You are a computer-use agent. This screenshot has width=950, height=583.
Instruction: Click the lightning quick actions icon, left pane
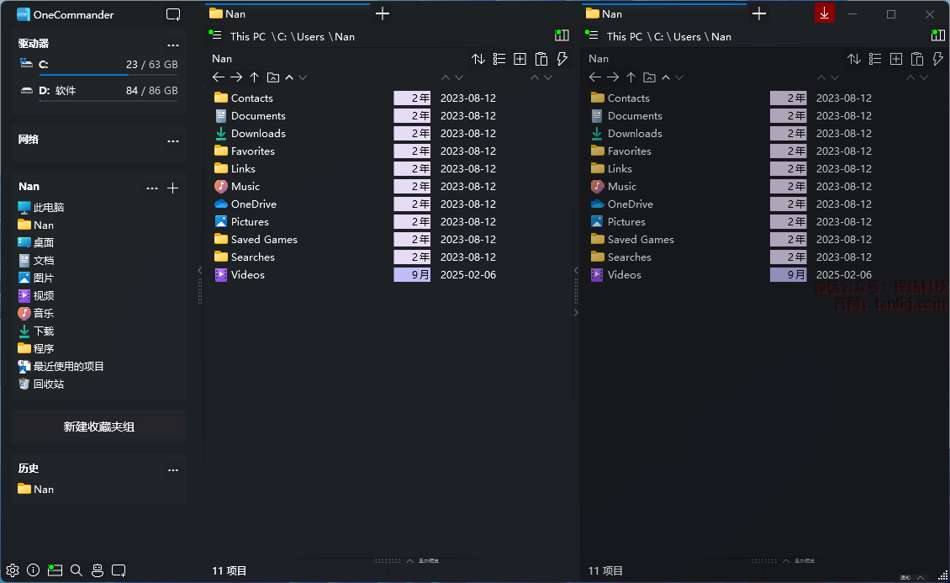tap(562, 59)
